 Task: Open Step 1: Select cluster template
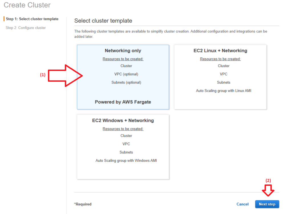(32, 19)
